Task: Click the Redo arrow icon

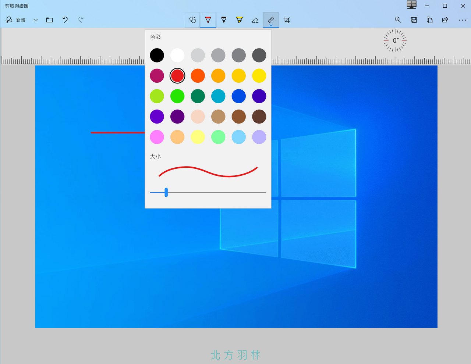Action: point(81,20)
